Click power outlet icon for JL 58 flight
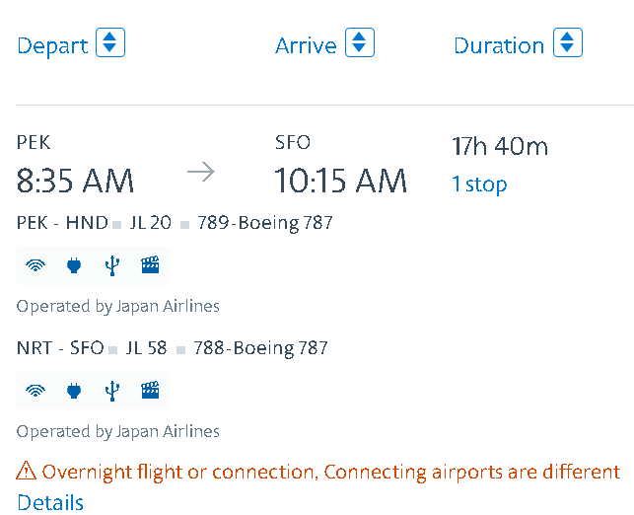Viewport: 634px width, 515px height. (73, 390)
